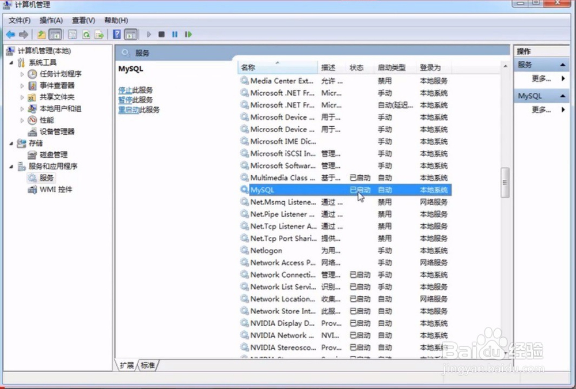
Task: Select 共享文件夹 in the tree
Action: click(x=57, y=97)
